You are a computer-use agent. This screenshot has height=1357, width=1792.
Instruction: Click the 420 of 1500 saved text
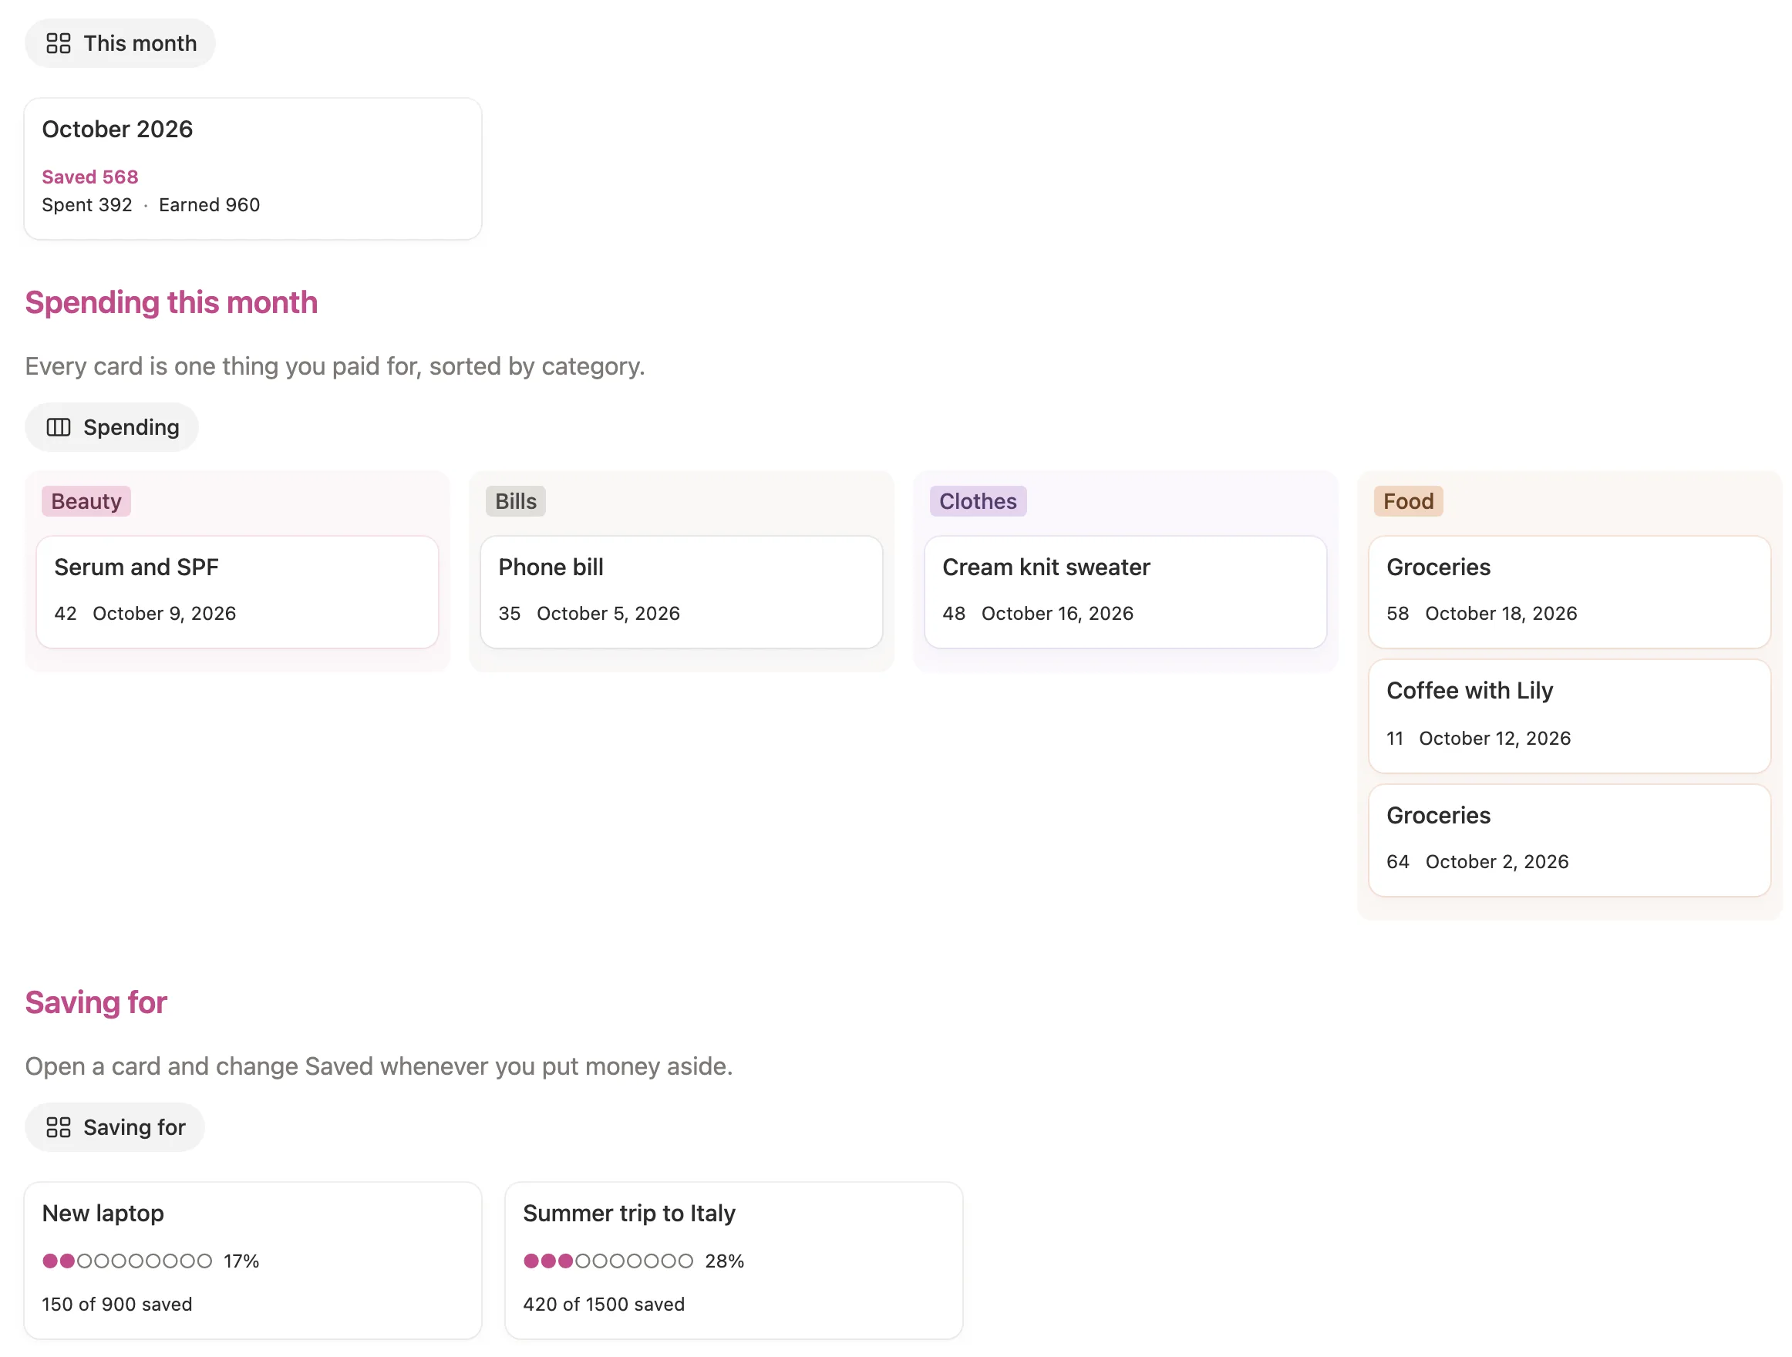[604, 1305]
